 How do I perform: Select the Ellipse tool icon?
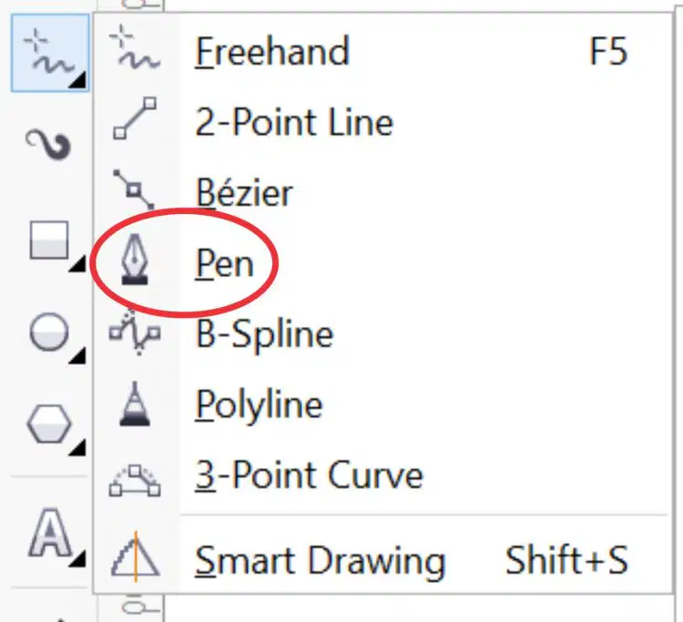pos(49,331)
